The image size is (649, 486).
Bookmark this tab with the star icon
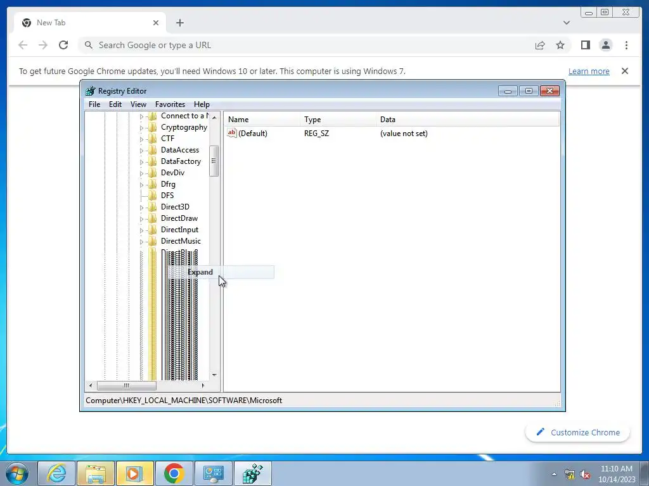tap(560, 45)
